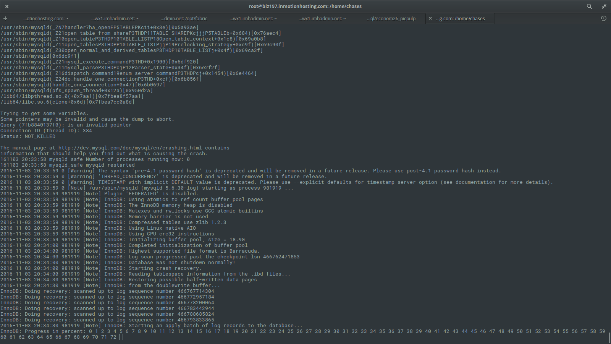Close the active /home/chases tab
The image size is (611, 344).
point(430,18)
